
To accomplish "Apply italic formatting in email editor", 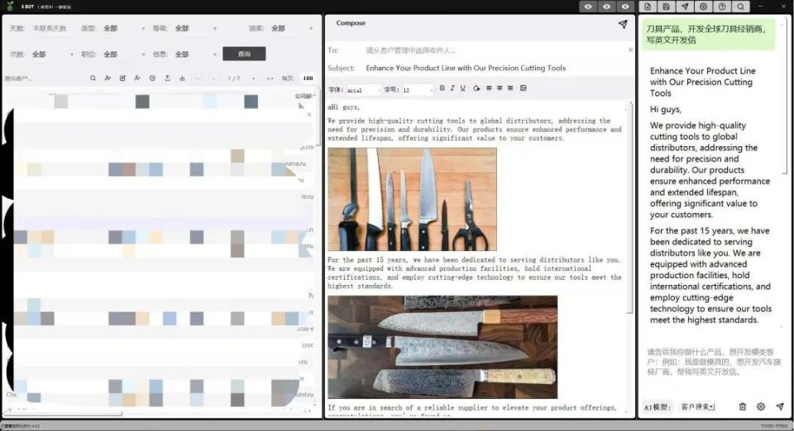I will [x=452, y=88].
